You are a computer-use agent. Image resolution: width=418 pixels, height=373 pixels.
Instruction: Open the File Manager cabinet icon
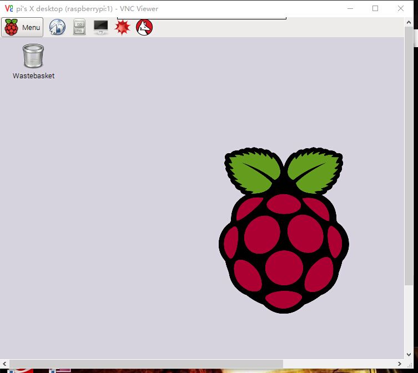(x=79, y=27)
